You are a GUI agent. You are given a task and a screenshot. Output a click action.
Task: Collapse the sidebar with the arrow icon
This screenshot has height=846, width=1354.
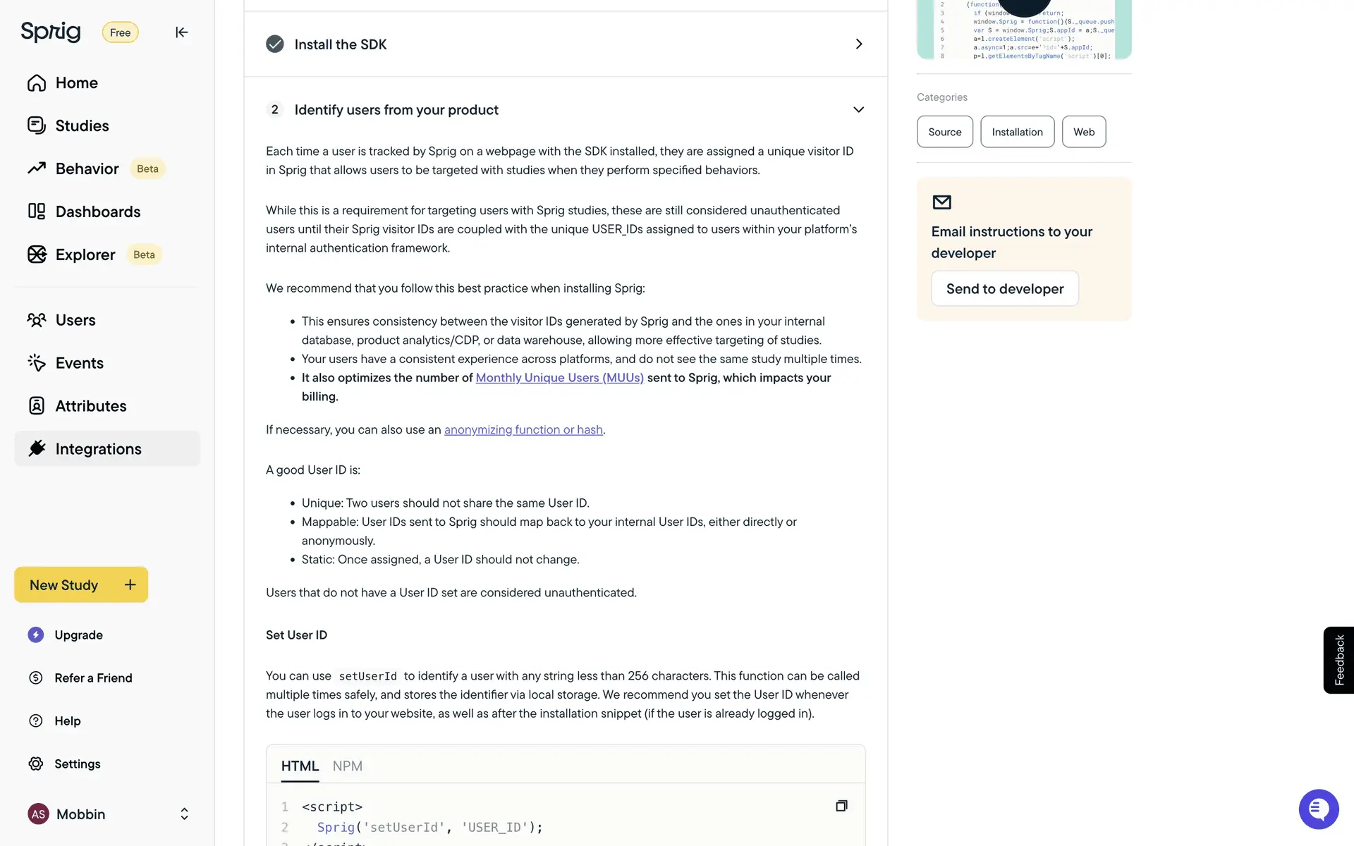click(181, 32)
